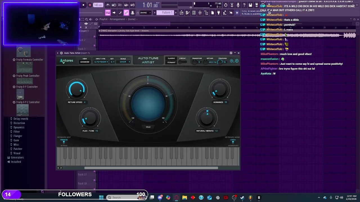360x202 pixels.
Task: Click the Auto-Tune keyboard horizontal scrollbar
Action: tap(151, 168)
